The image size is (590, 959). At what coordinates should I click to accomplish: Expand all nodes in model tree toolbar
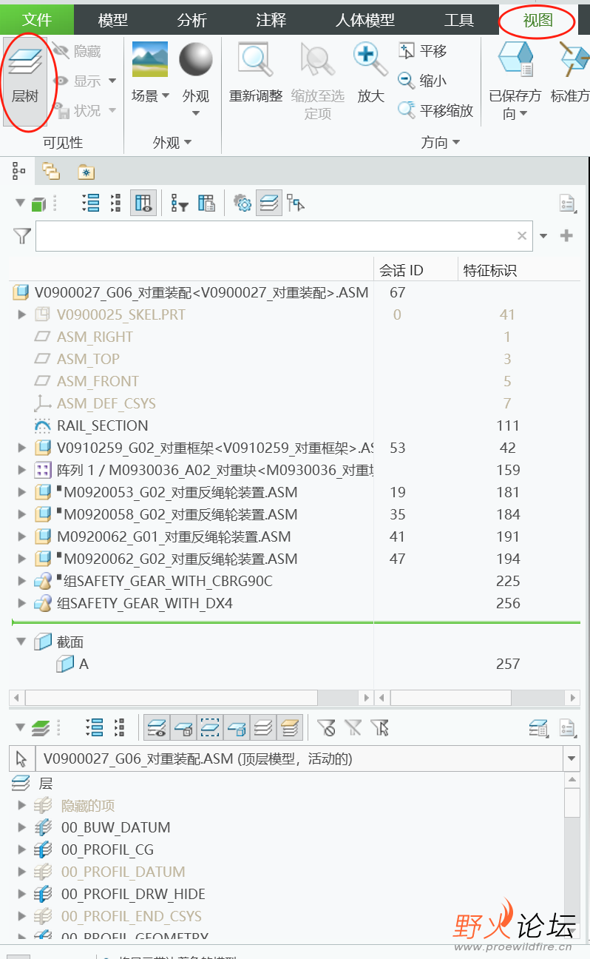(92, 203)
